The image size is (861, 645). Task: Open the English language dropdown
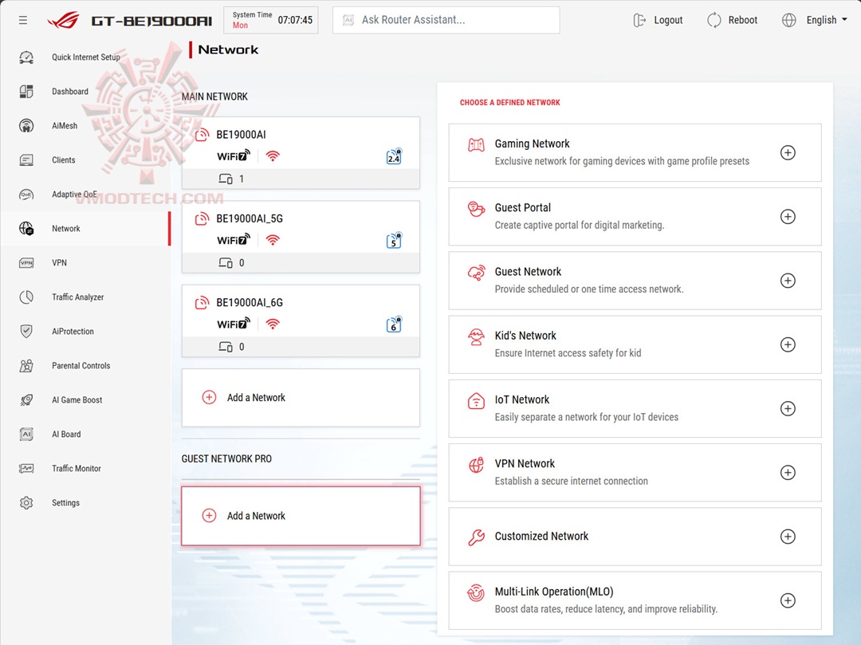coord(827,20)
